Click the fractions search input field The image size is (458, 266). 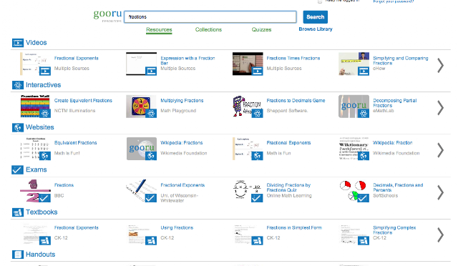[210, 17]
